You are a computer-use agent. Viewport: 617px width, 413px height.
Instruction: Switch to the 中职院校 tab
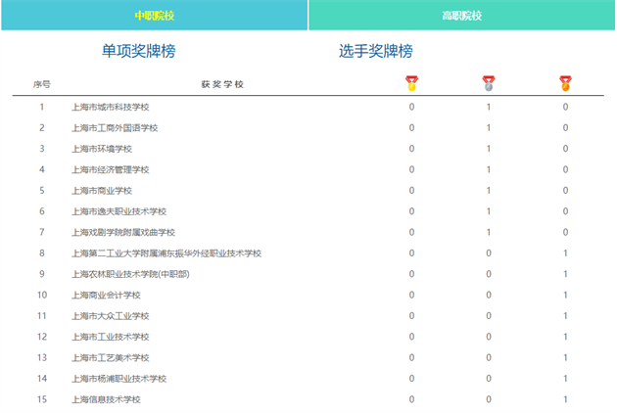click(x=154, y=16)
